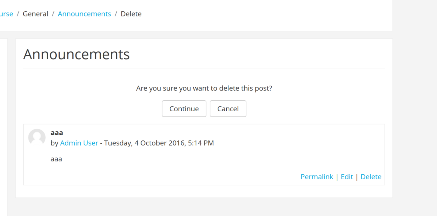Click the bold aaa post title
Image resolution: width=437 pixels, height=216 pixels.
pos(57,133)
